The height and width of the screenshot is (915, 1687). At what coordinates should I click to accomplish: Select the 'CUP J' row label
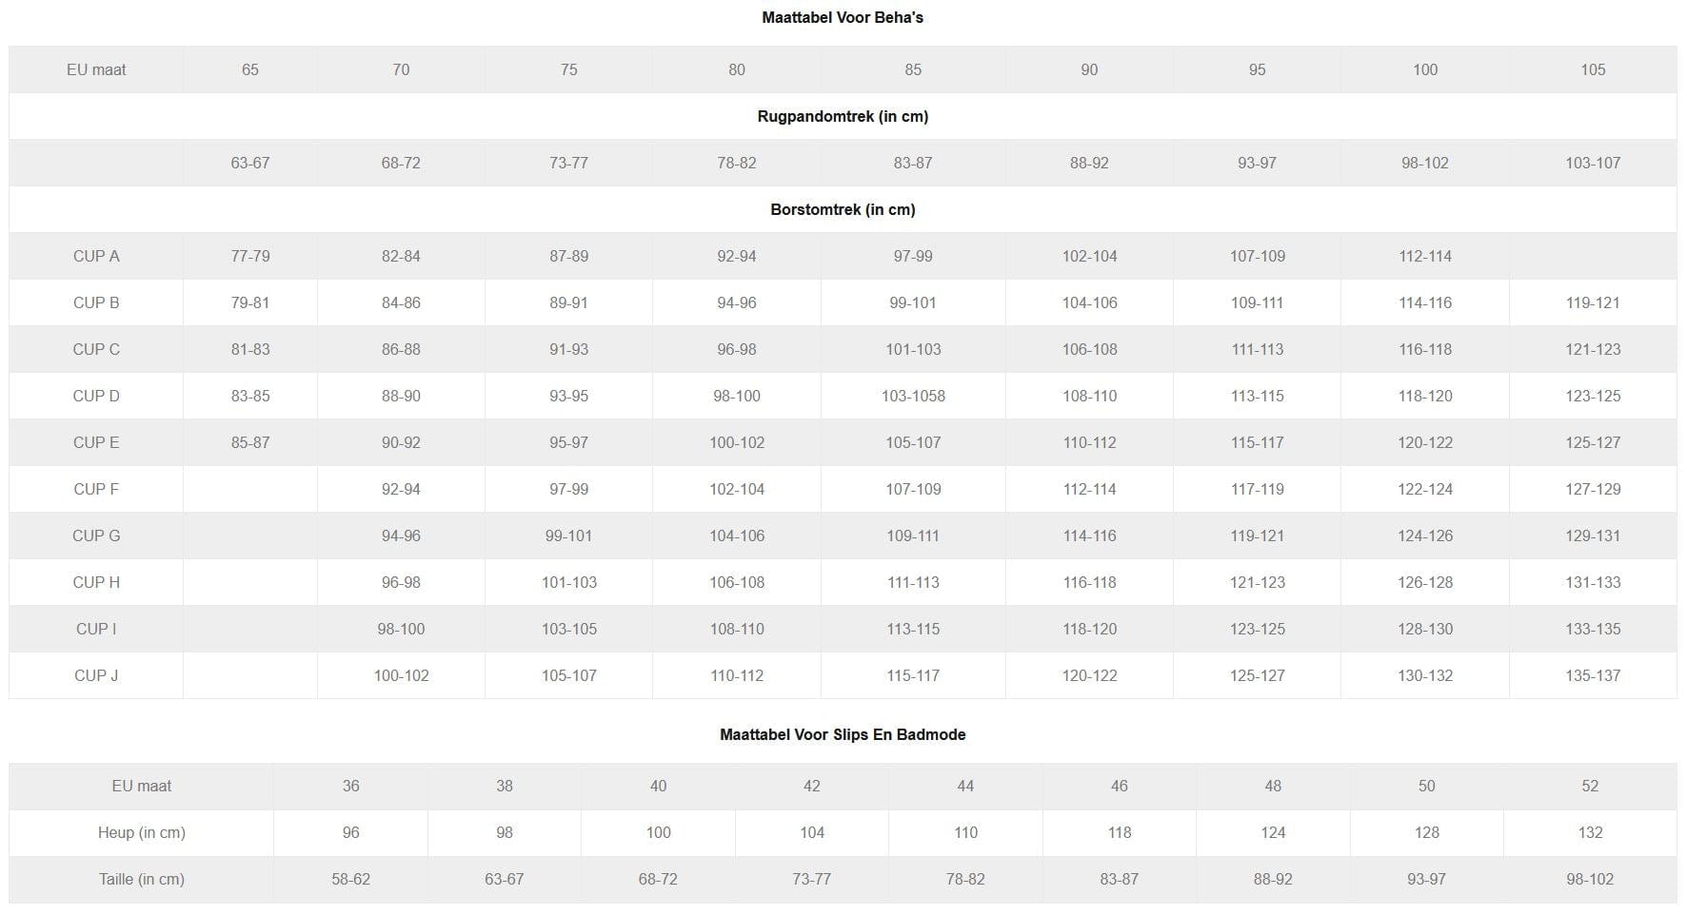[96, 675]
